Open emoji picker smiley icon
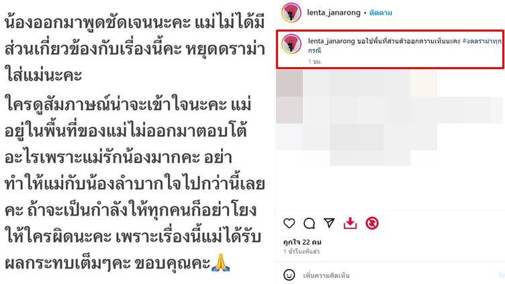505x284 pixels. click(x=289, y=275)
